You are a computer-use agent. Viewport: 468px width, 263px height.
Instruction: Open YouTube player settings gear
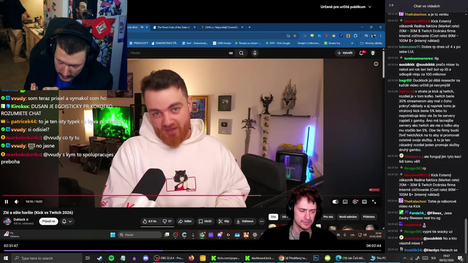[355, 202]
